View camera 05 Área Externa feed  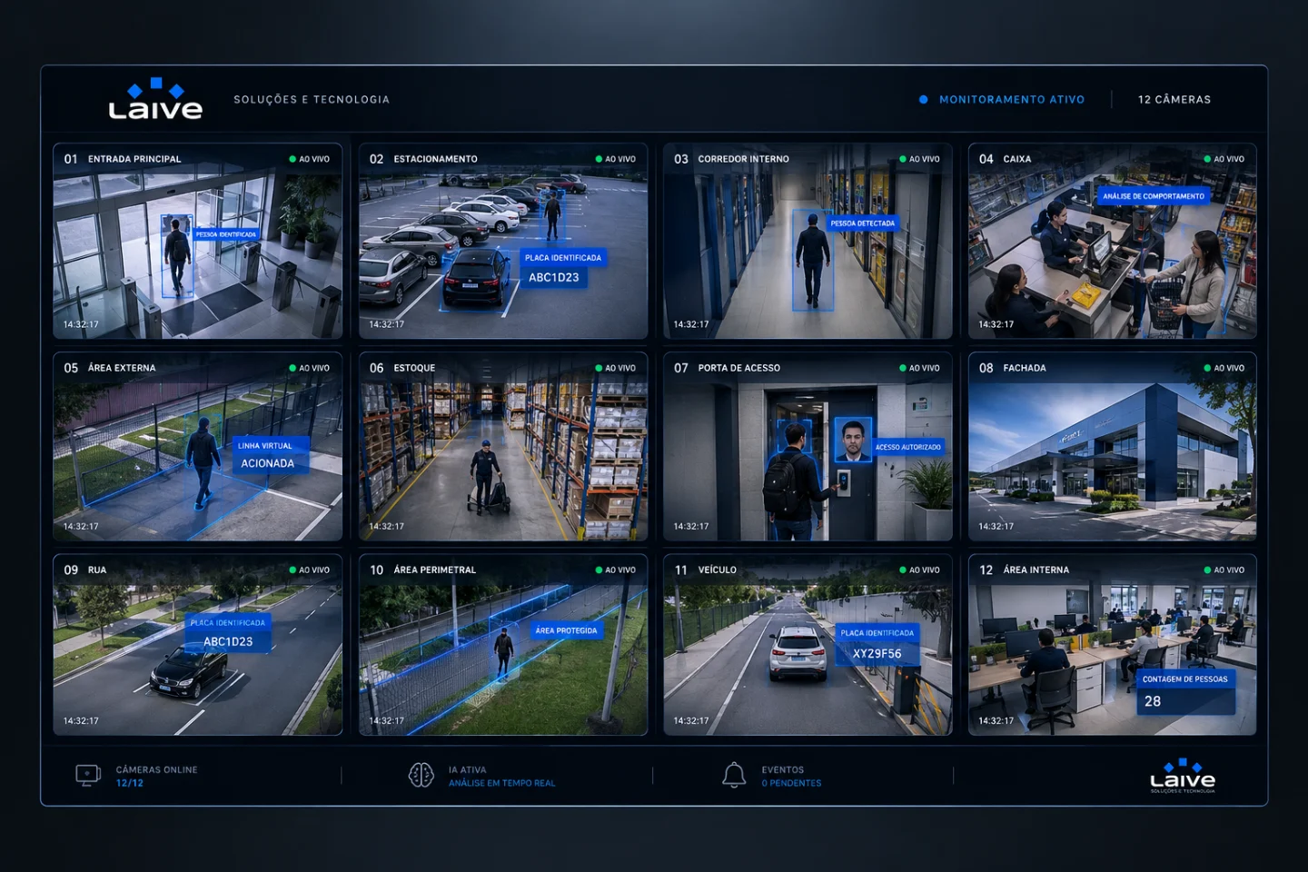click(198, 447)
